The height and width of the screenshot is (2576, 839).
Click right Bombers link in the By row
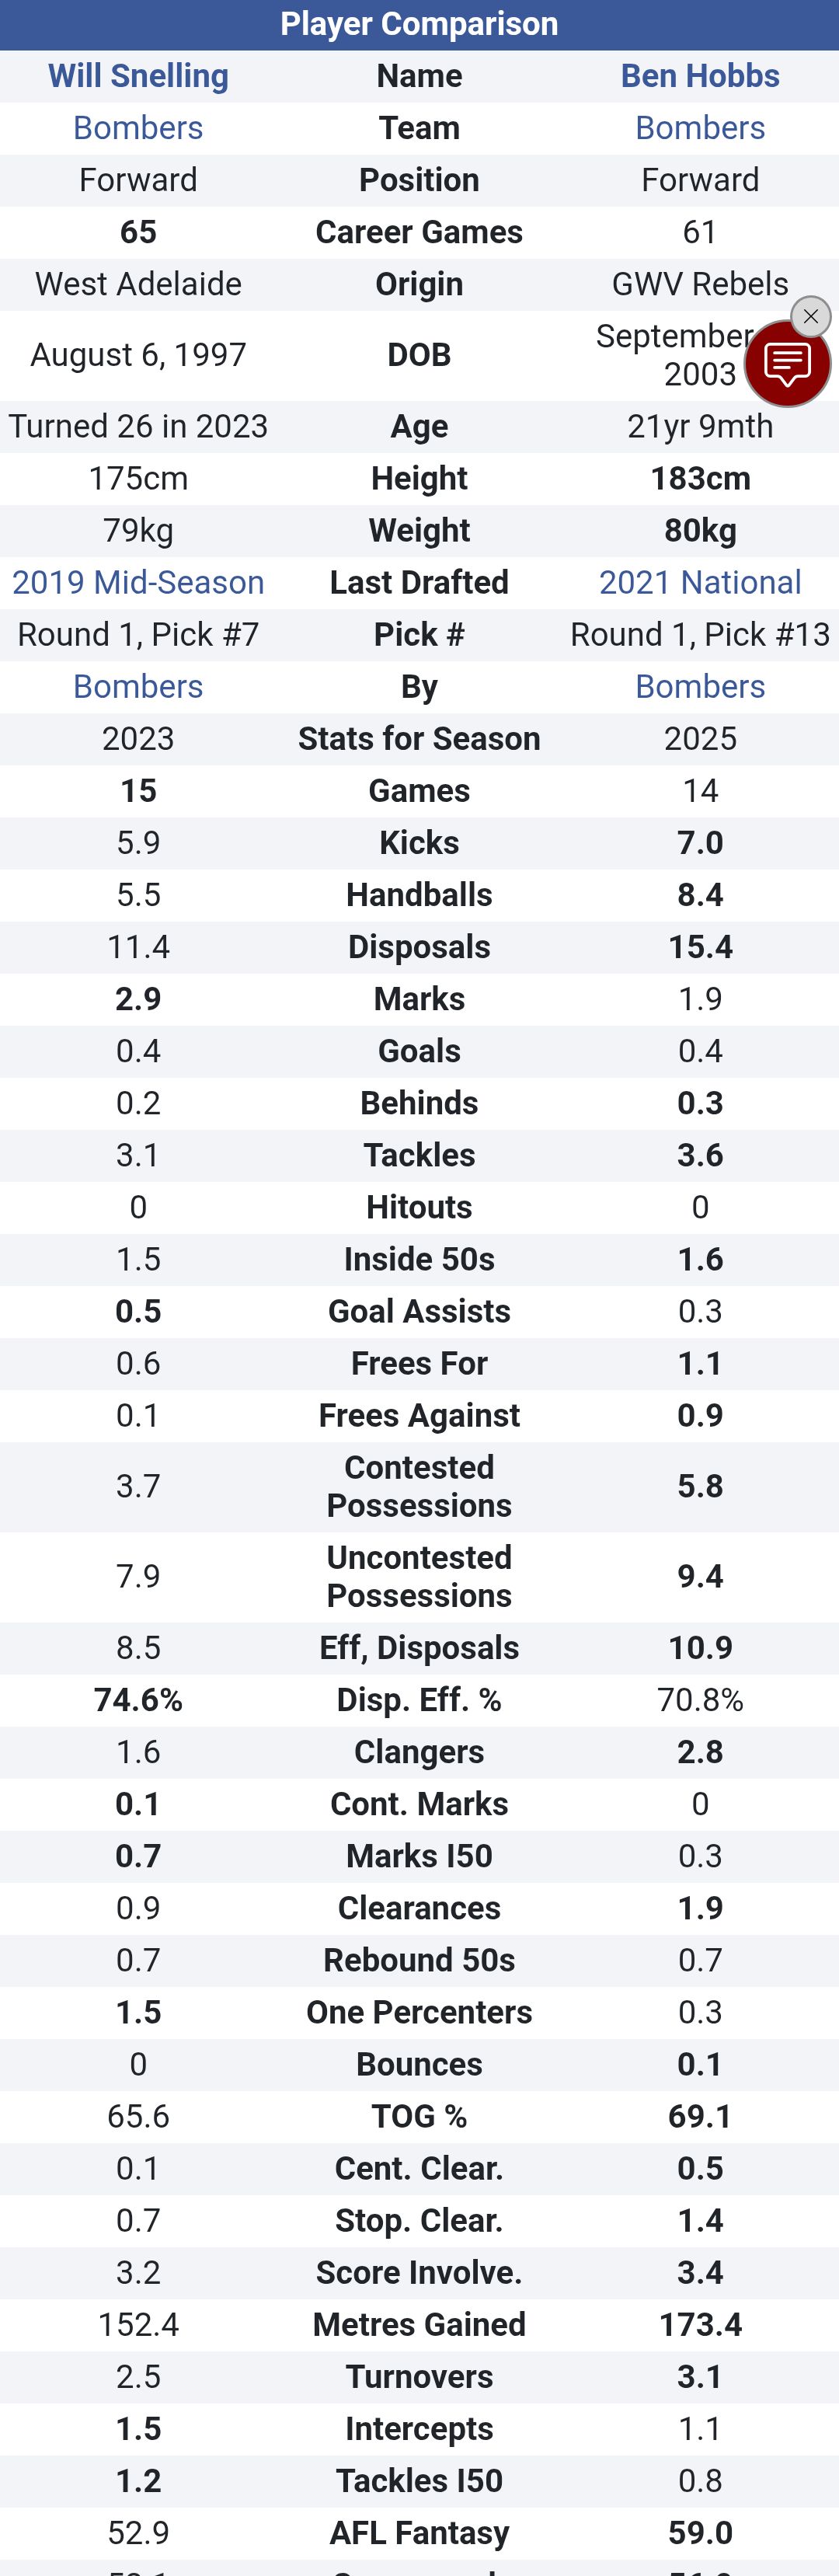[x=700, y=686]
